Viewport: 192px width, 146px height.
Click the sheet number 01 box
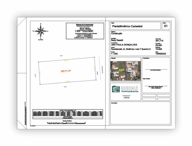pyautogui.click(x=166, y=26)
